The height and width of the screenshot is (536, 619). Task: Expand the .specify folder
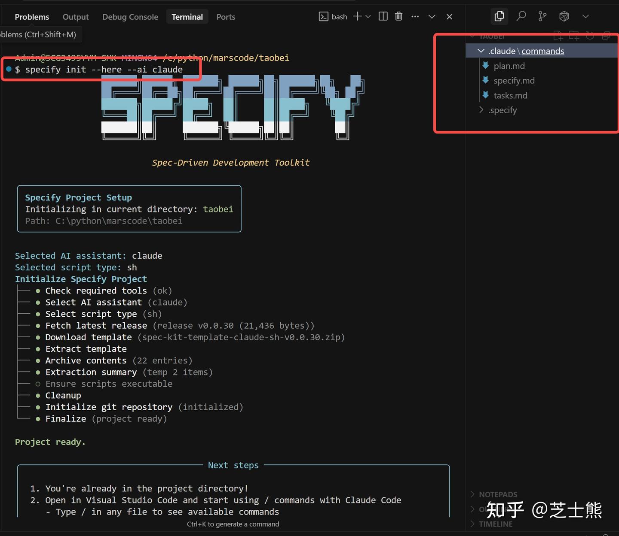(x=481, y=110)
